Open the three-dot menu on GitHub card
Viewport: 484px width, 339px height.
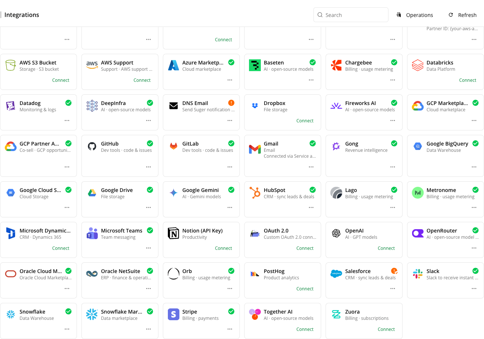pyautogui.click(x=148, y=167)
